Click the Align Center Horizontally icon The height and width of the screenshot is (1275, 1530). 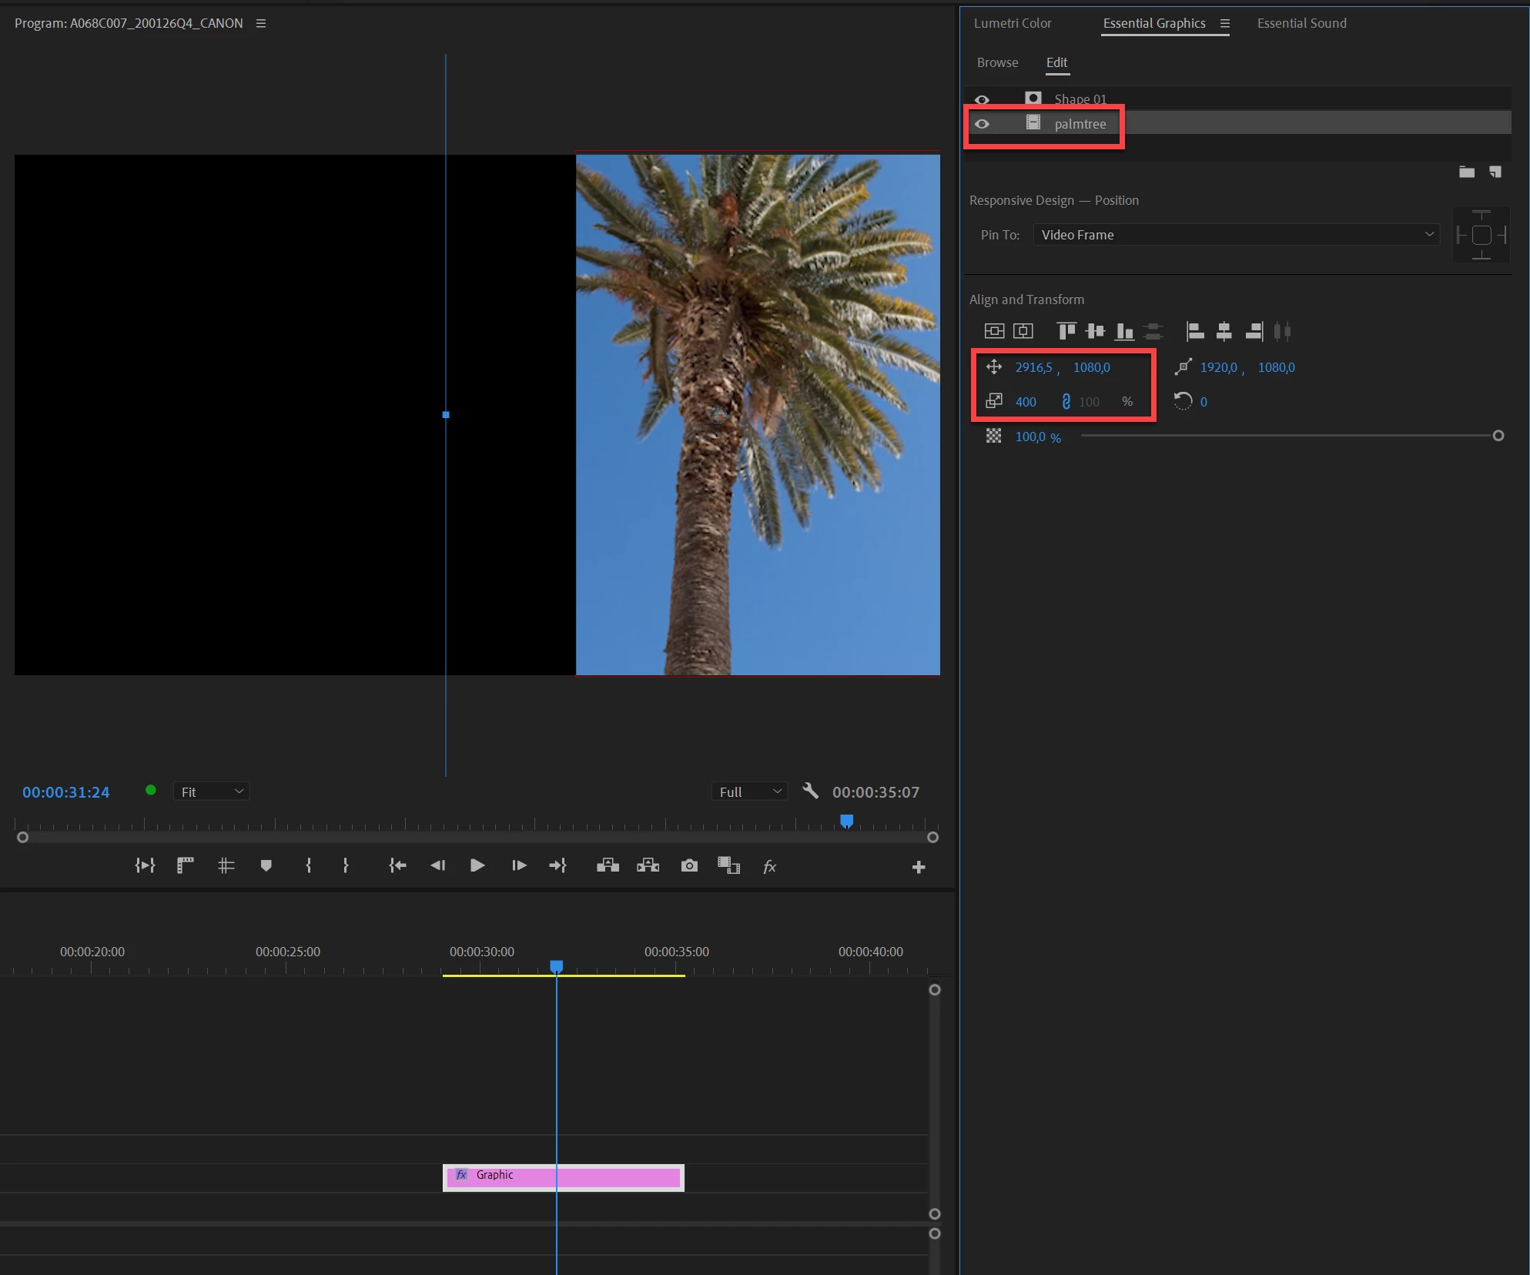pyautogui.click(x=1224, y=332)
